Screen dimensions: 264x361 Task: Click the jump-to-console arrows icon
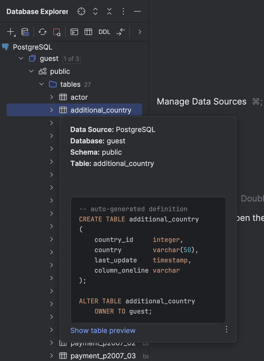120,32
